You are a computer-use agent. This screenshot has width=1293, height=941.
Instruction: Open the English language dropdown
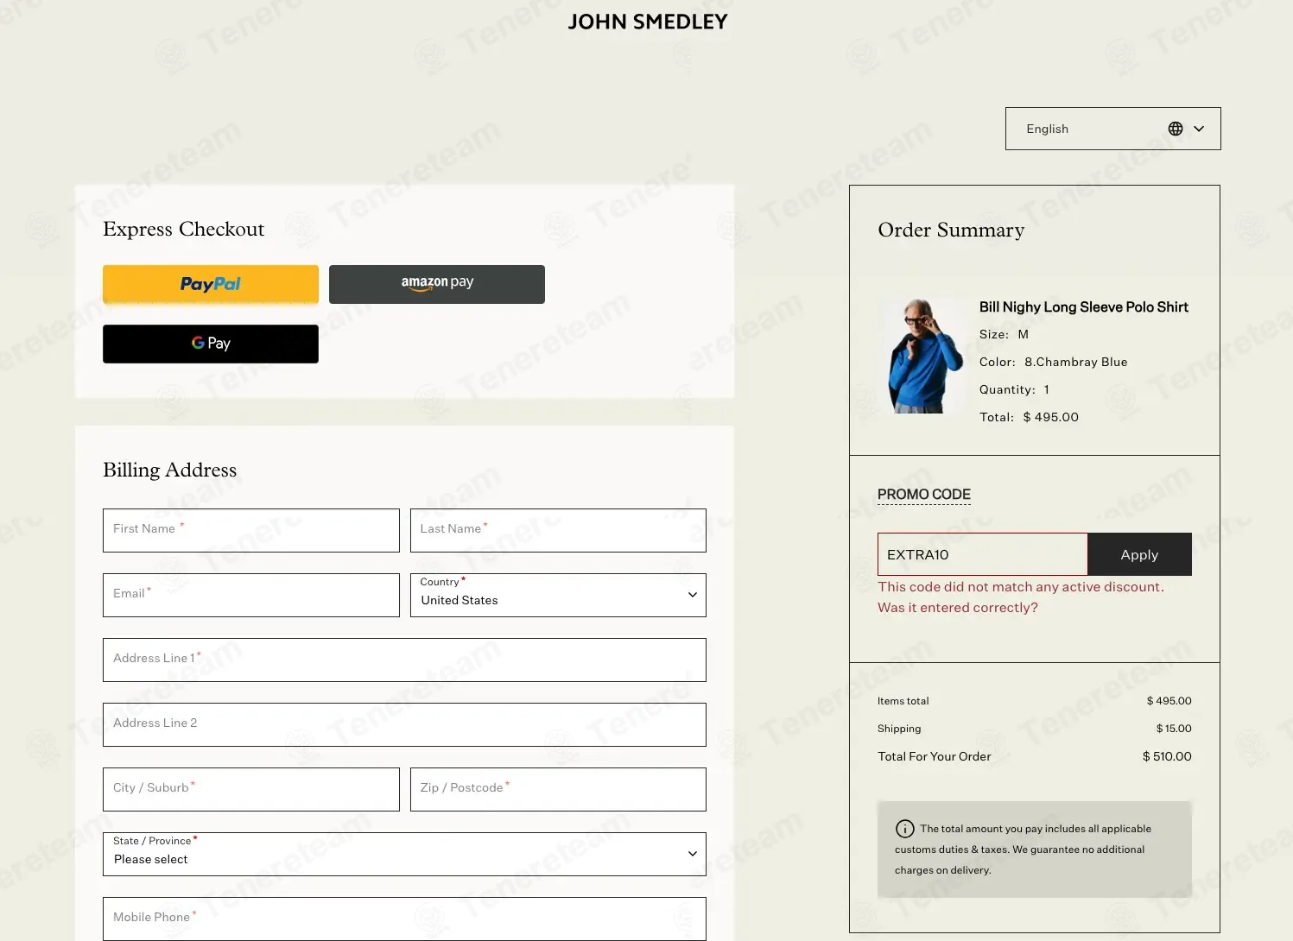[x=1112, y=129]
